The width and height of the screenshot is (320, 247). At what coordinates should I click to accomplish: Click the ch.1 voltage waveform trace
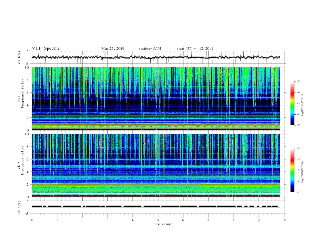point(156,57)
